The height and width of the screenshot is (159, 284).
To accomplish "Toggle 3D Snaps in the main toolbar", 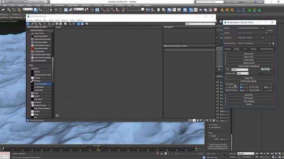I will click(x=103, y=10).
